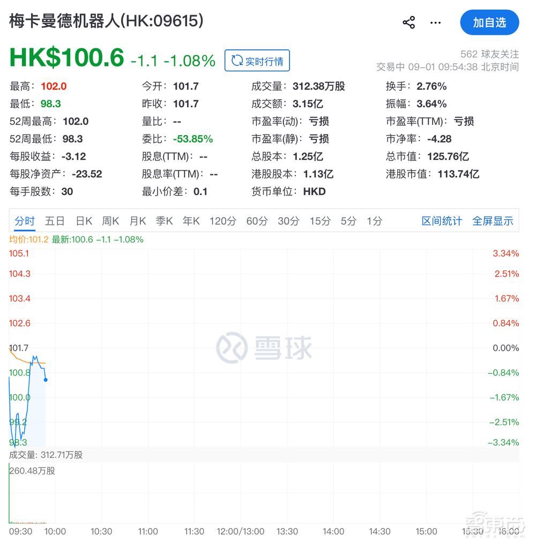Viewport: 536px width, 548px height.
Task: Switch to the 日K chart tab
Action: pos(84,221)
